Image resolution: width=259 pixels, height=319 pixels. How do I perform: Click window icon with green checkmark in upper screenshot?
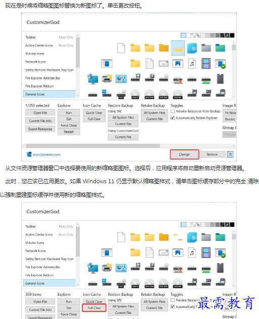point(220,64)
